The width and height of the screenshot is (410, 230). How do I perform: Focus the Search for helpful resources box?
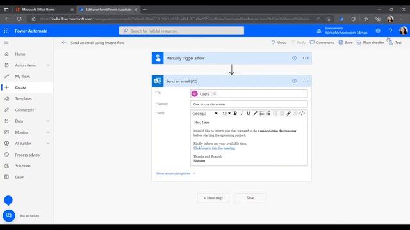181,31
